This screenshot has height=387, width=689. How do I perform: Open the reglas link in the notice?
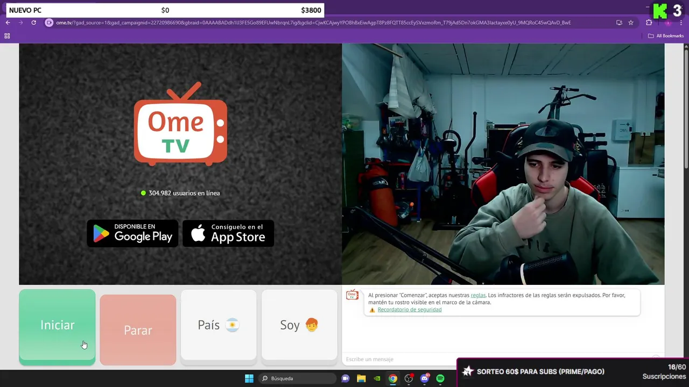[478, 295]
